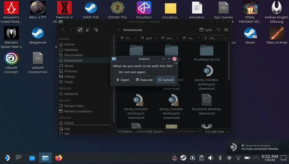Open the application launcher in taskbar

pos(7,158)
